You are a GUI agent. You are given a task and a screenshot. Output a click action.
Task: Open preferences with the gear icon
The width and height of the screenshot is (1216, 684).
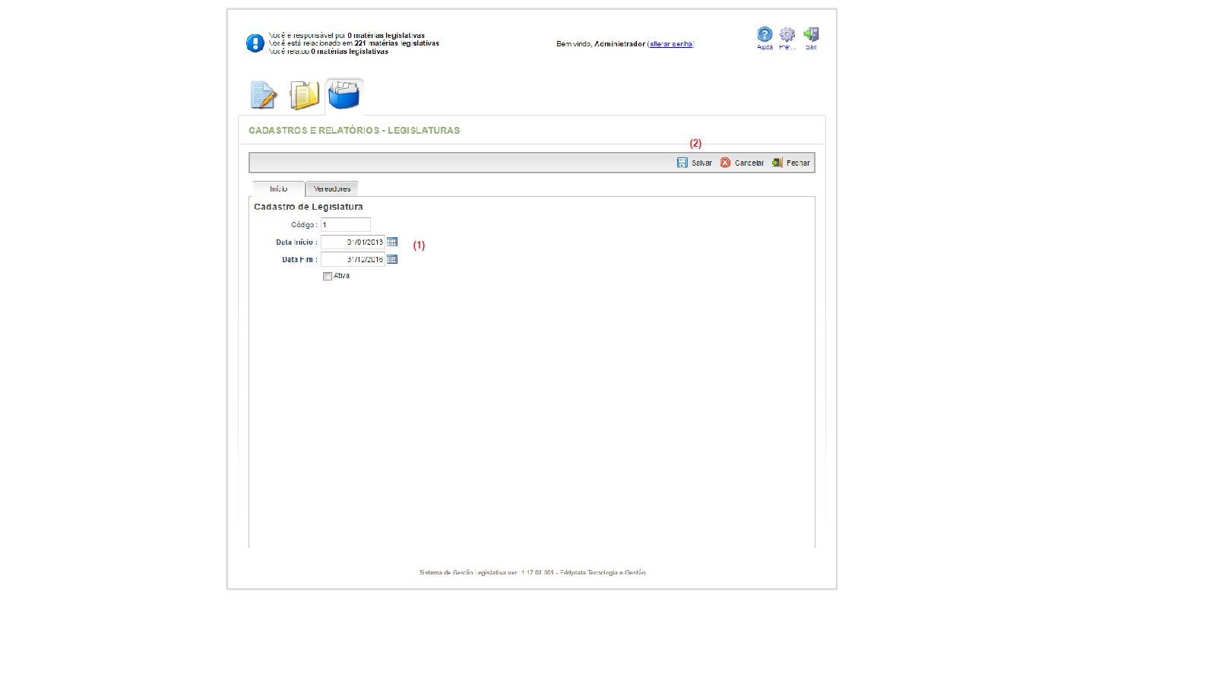click(787, 38)
